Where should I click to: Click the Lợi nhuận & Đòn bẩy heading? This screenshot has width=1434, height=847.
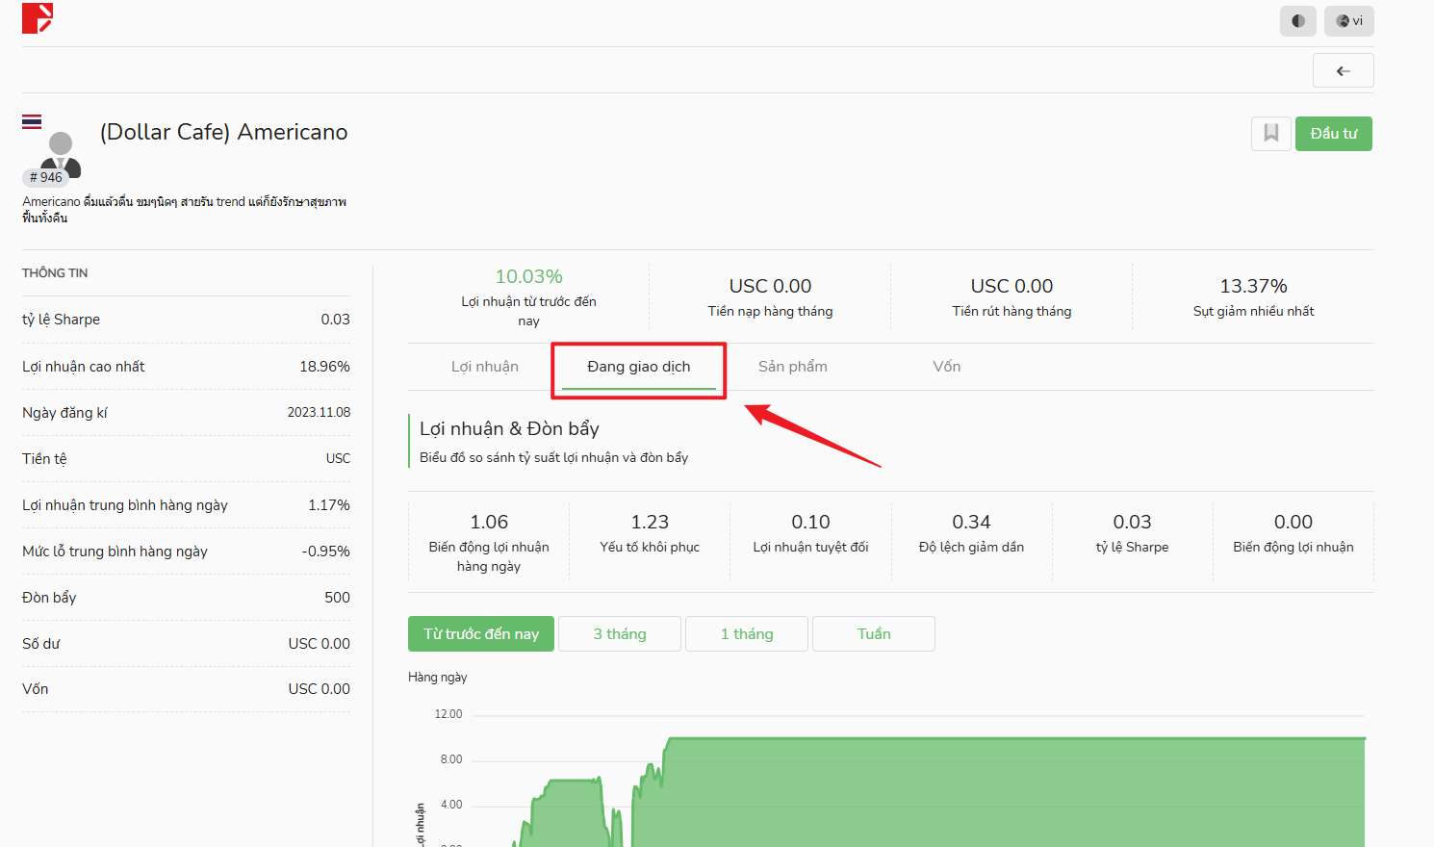509,429
